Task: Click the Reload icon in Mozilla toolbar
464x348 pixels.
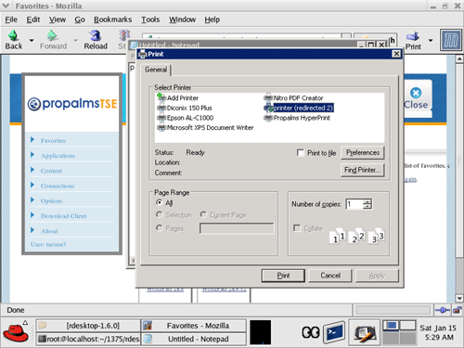Action: (x=96, y=40)
